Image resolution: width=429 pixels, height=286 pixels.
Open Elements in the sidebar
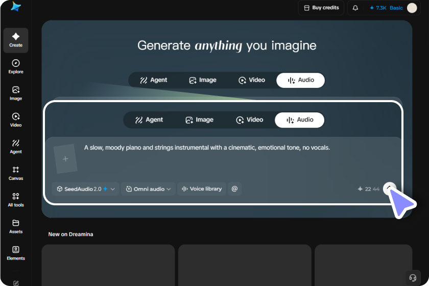tap(16, 253)
